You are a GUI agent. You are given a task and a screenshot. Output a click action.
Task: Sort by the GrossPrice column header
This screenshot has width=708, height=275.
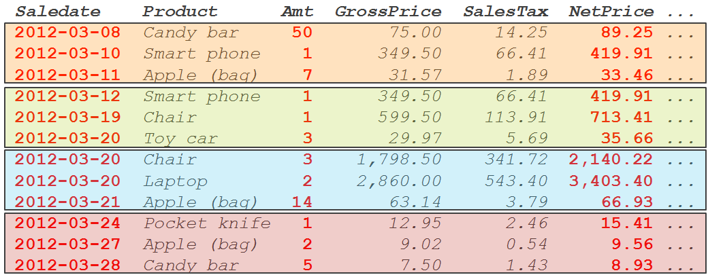(x=388, y=12)
